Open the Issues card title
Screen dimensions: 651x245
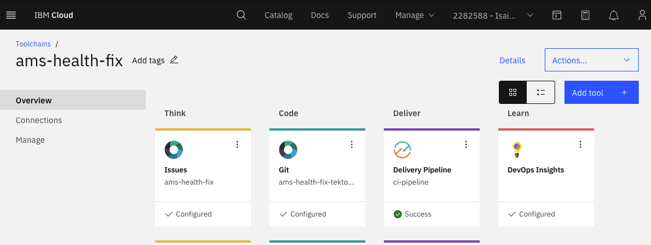click(x=175, y=170)
